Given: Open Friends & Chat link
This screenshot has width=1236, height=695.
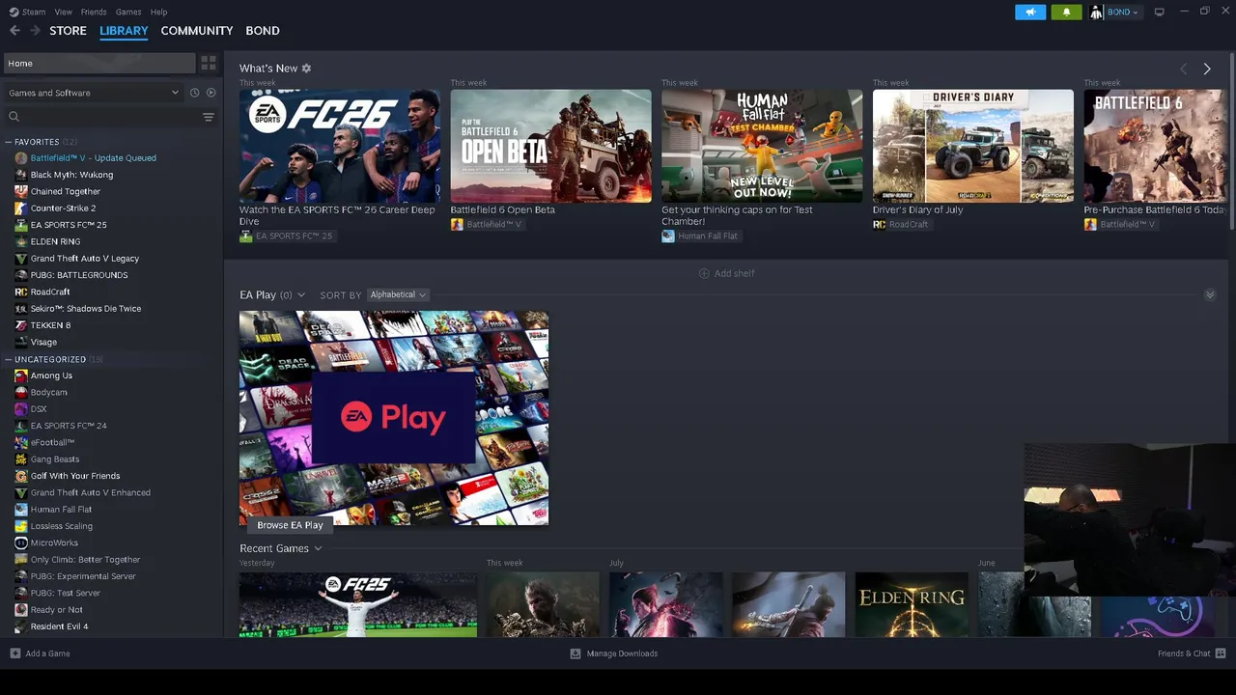Looking at the screenshot, I should (x=1184, y=653).
